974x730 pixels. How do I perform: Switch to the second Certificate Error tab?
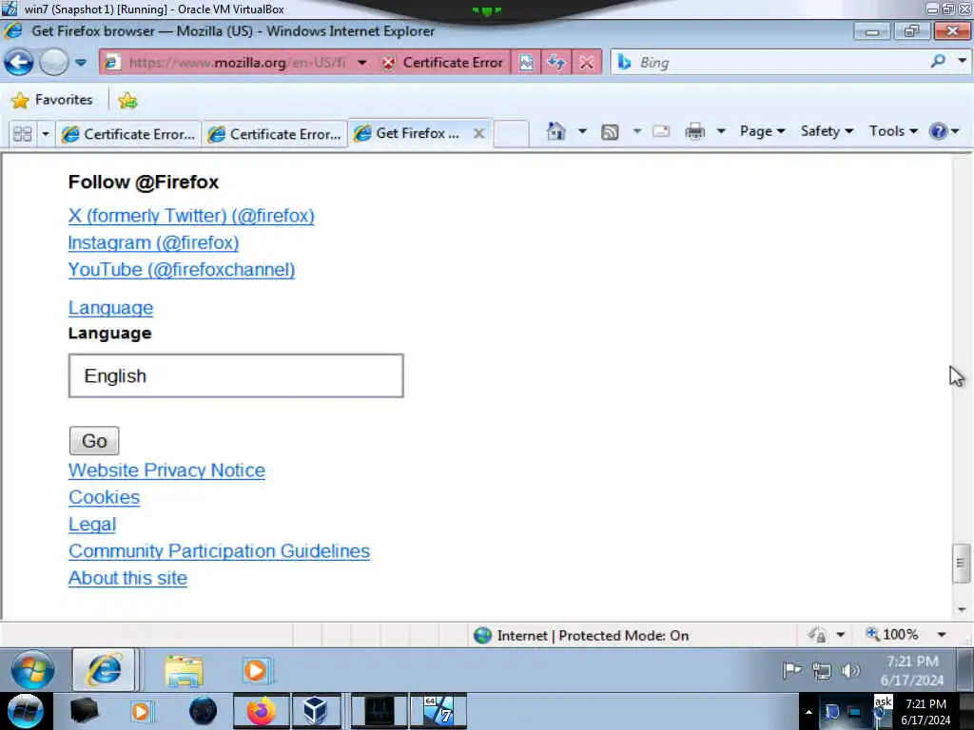(275, 134)
